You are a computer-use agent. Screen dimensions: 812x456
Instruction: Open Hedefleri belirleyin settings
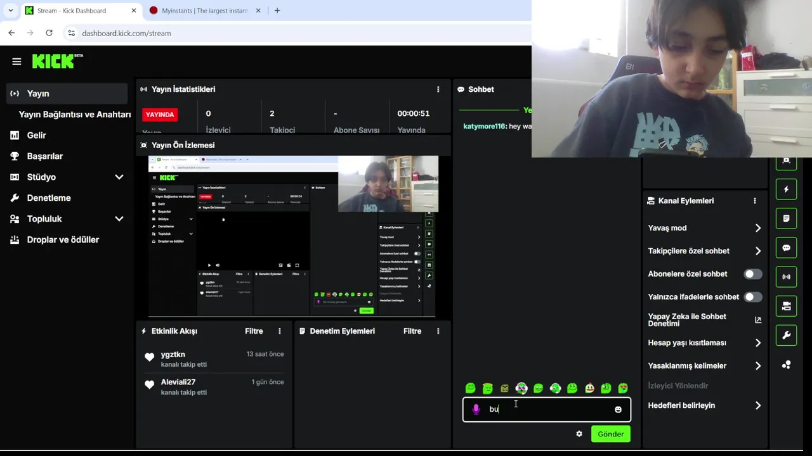(x=704, y=405)
